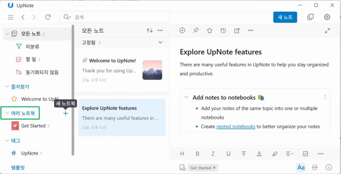Remove the Get Started notebook tag

(214, 167)
